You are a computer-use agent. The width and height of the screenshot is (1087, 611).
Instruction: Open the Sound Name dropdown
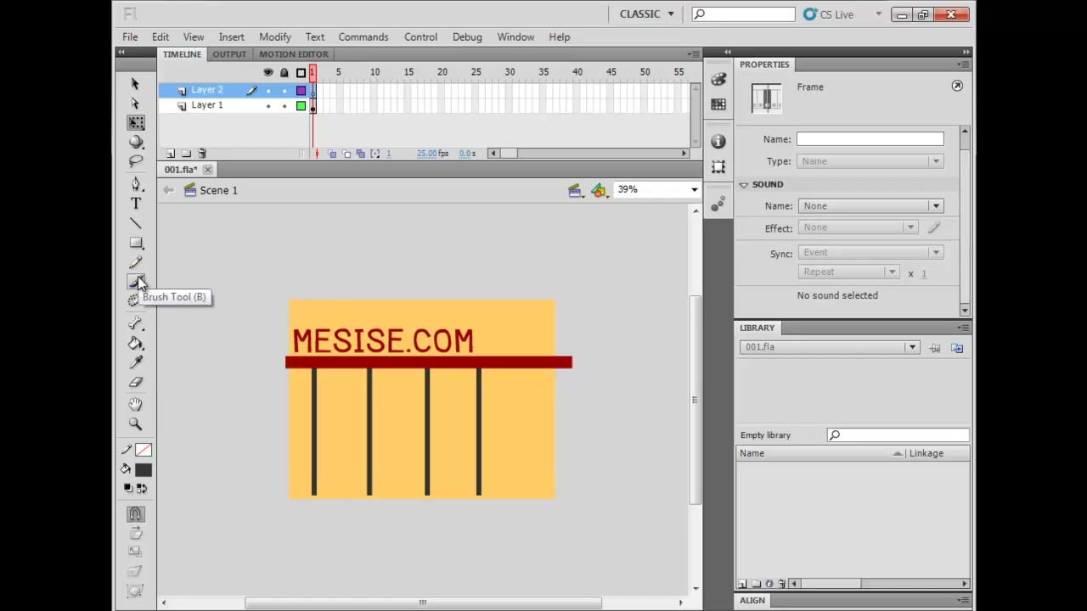(x=872, y=206)
